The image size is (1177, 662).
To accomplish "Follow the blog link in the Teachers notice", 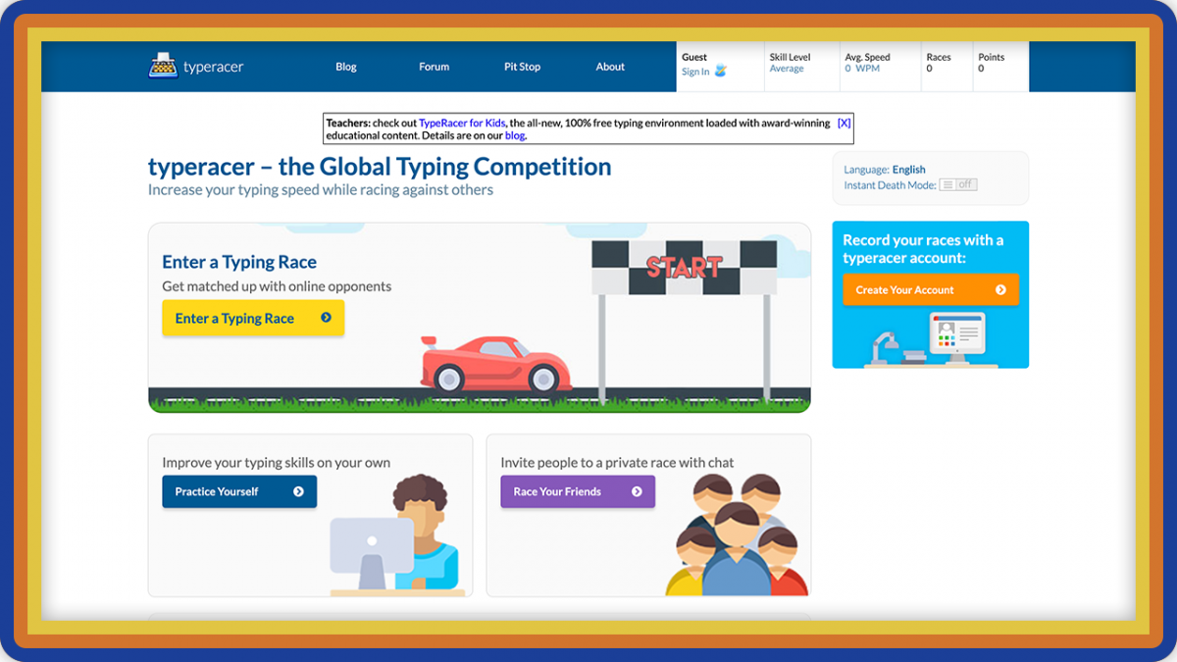I will point(515,135).
